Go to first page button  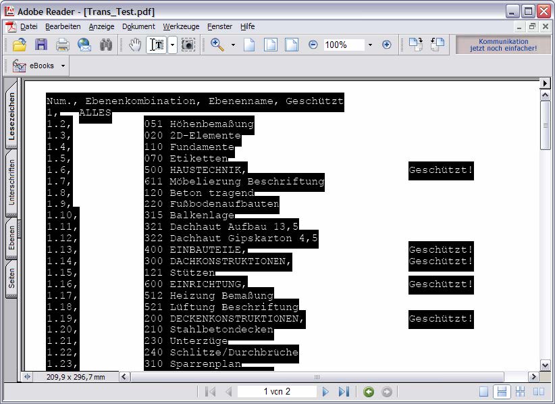pyautogui.click(x=210, y=392)
